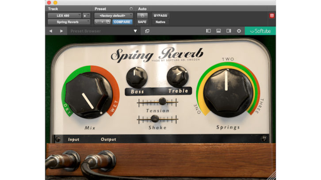
Task: Click the preset window icon beside browser arrow
Action: coord(147,31)
